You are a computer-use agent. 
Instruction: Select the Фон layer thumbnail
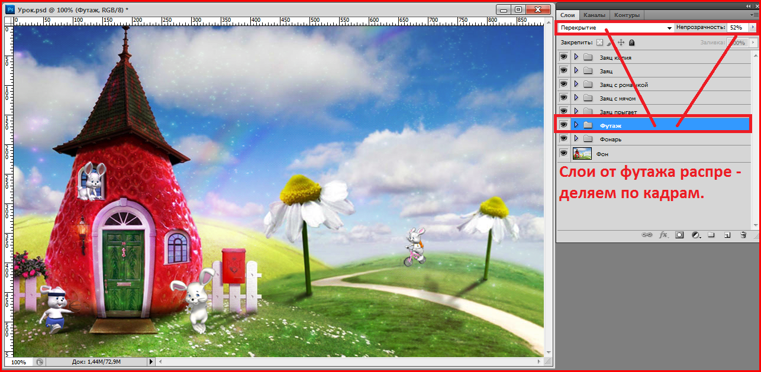pos(582,154)
